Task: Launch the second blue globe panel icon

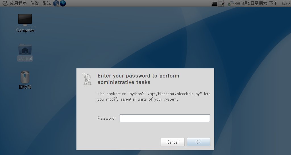Action: point(63,3)
